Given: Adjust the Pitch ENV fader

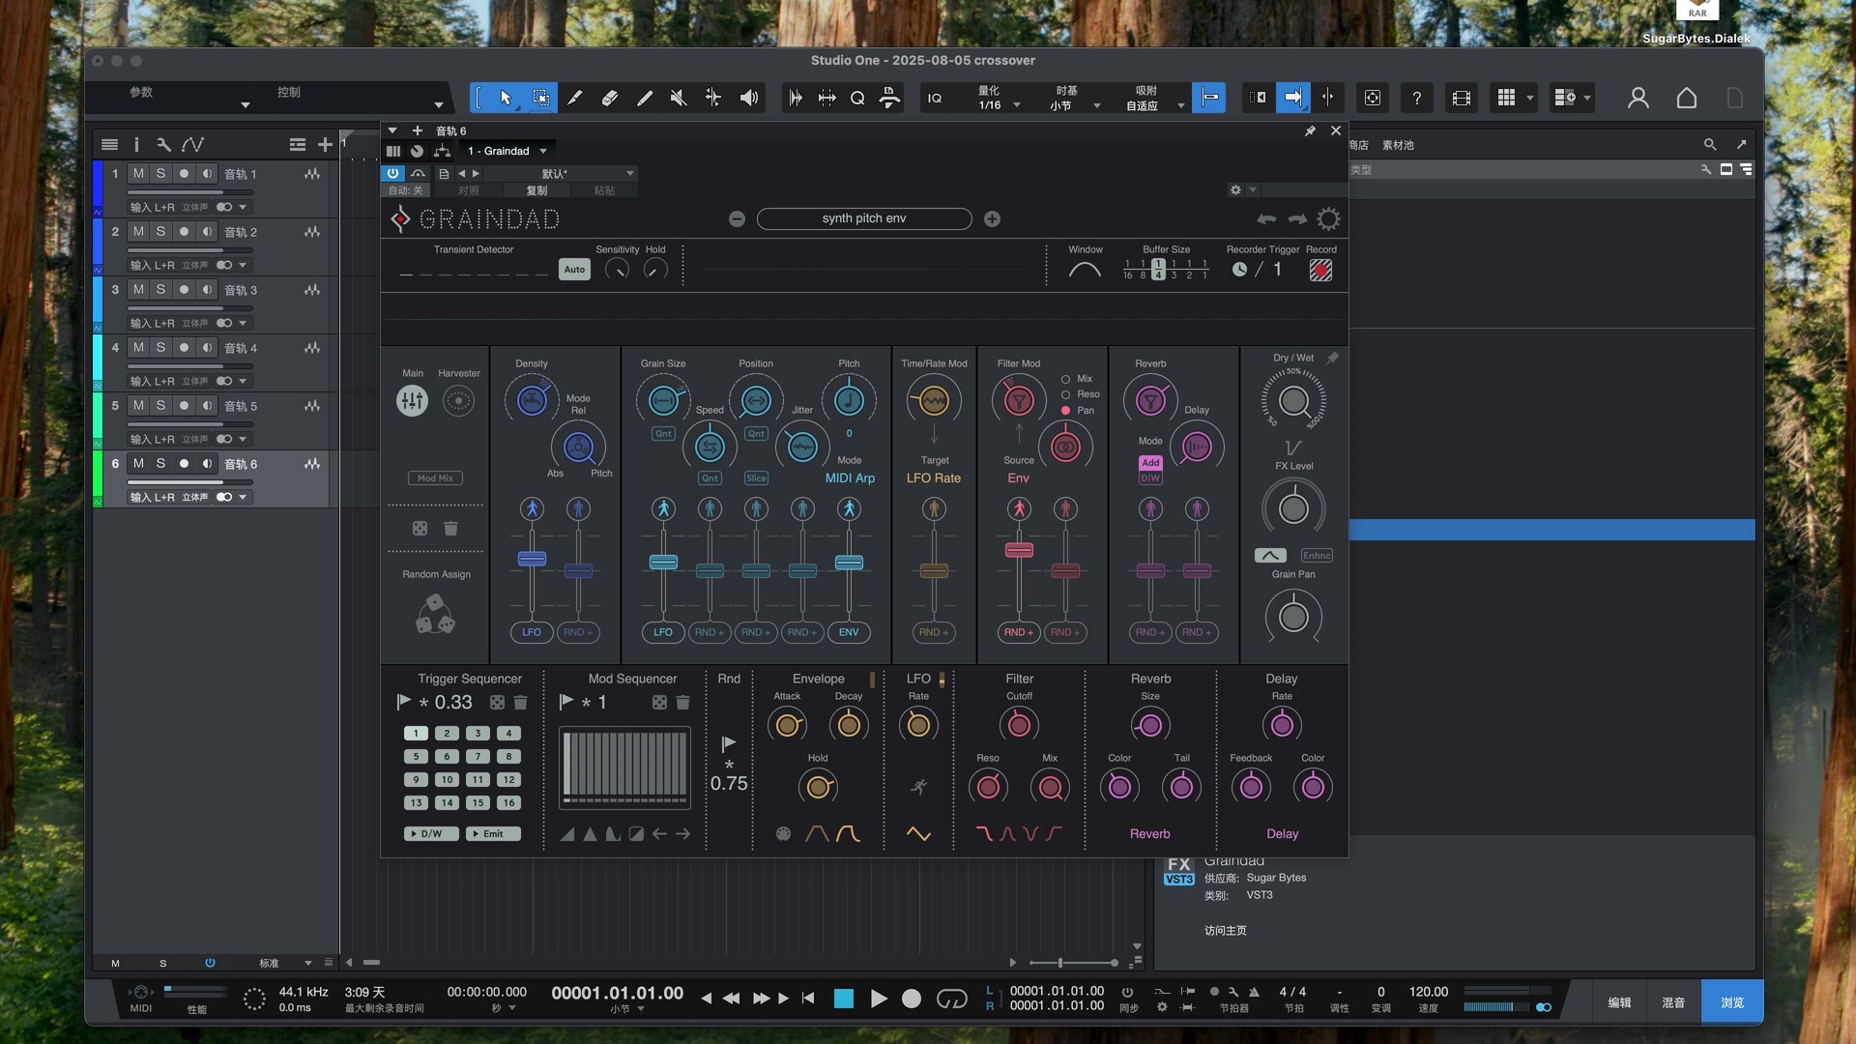Looking at the screenshot, I should (x=849, y=563).
